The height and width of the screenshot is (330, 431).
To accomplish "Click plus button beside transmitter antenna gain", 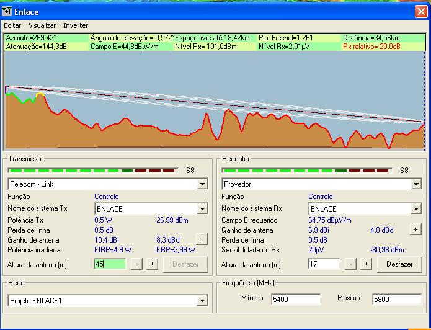I will point(202,239).
